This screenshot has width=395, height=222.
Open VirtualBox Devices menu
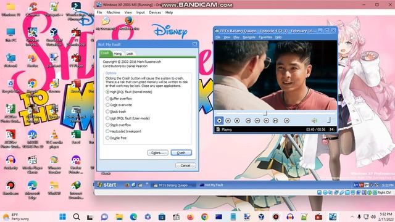pyautogui.click(x=155, y=12)
